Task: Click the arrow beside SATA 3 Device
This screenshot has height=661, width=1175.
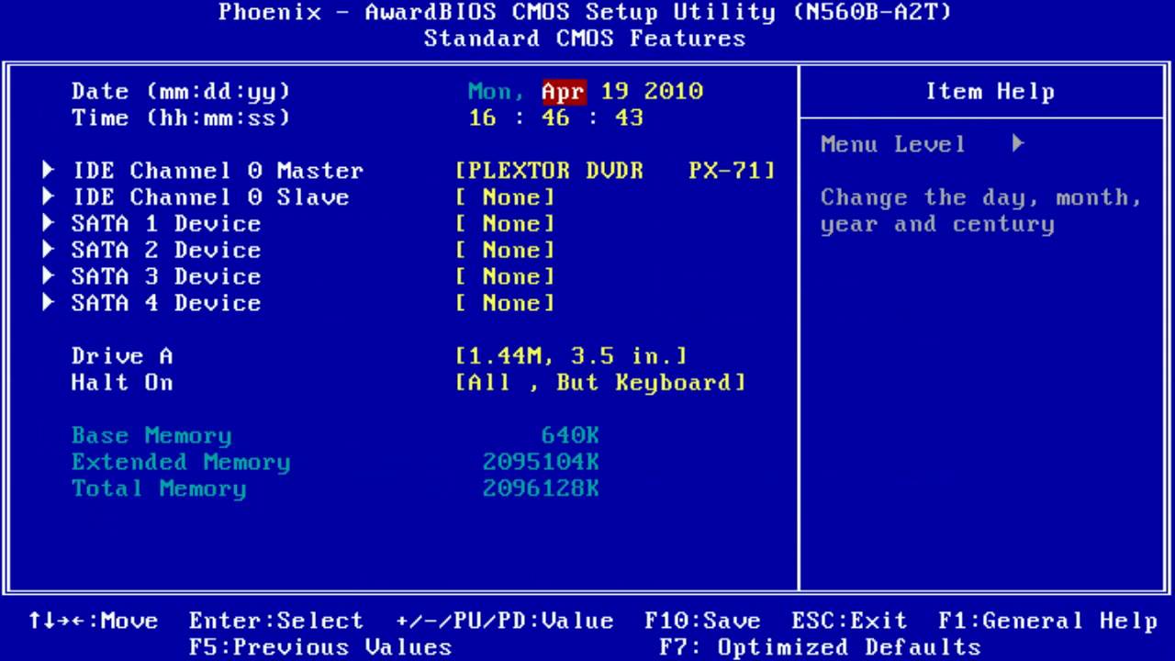Action: [48, 276]
